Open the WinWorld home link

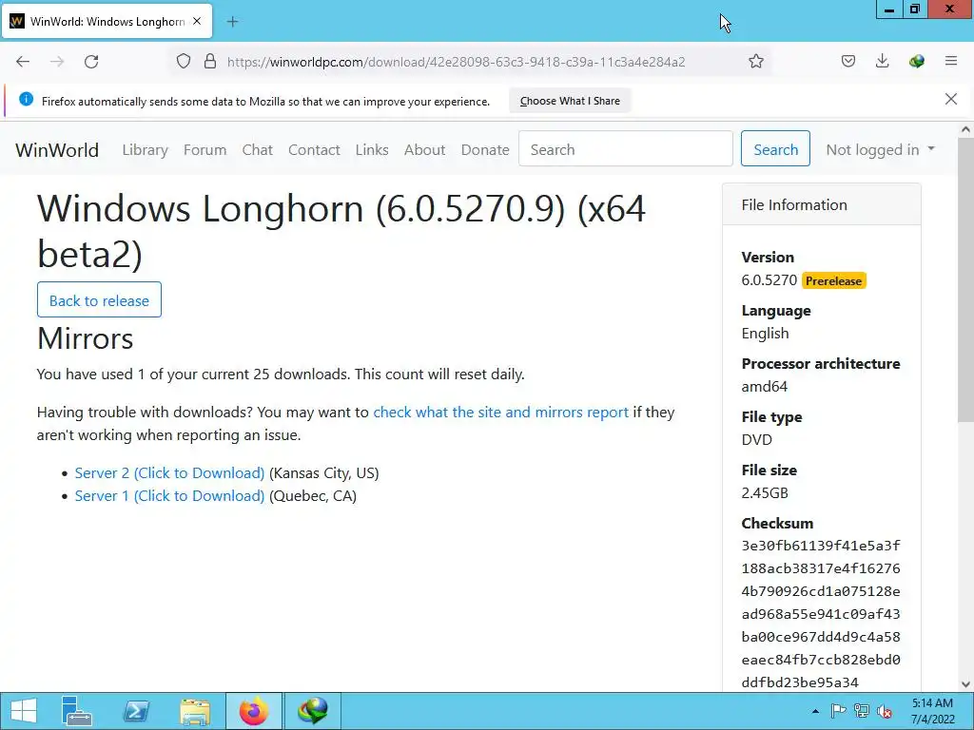57,149
